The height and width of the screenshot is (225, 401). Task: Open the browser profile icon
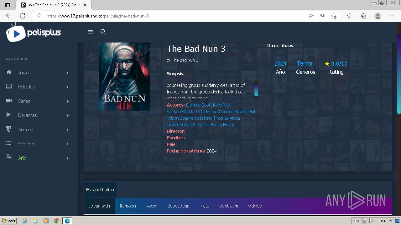pos(378,16)
